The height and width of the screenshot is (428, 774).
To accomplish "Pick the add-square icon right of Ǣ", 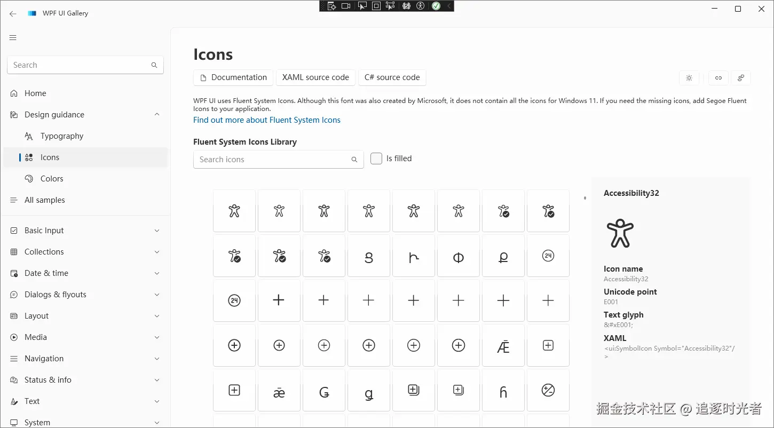I will (x=548, y=345).
